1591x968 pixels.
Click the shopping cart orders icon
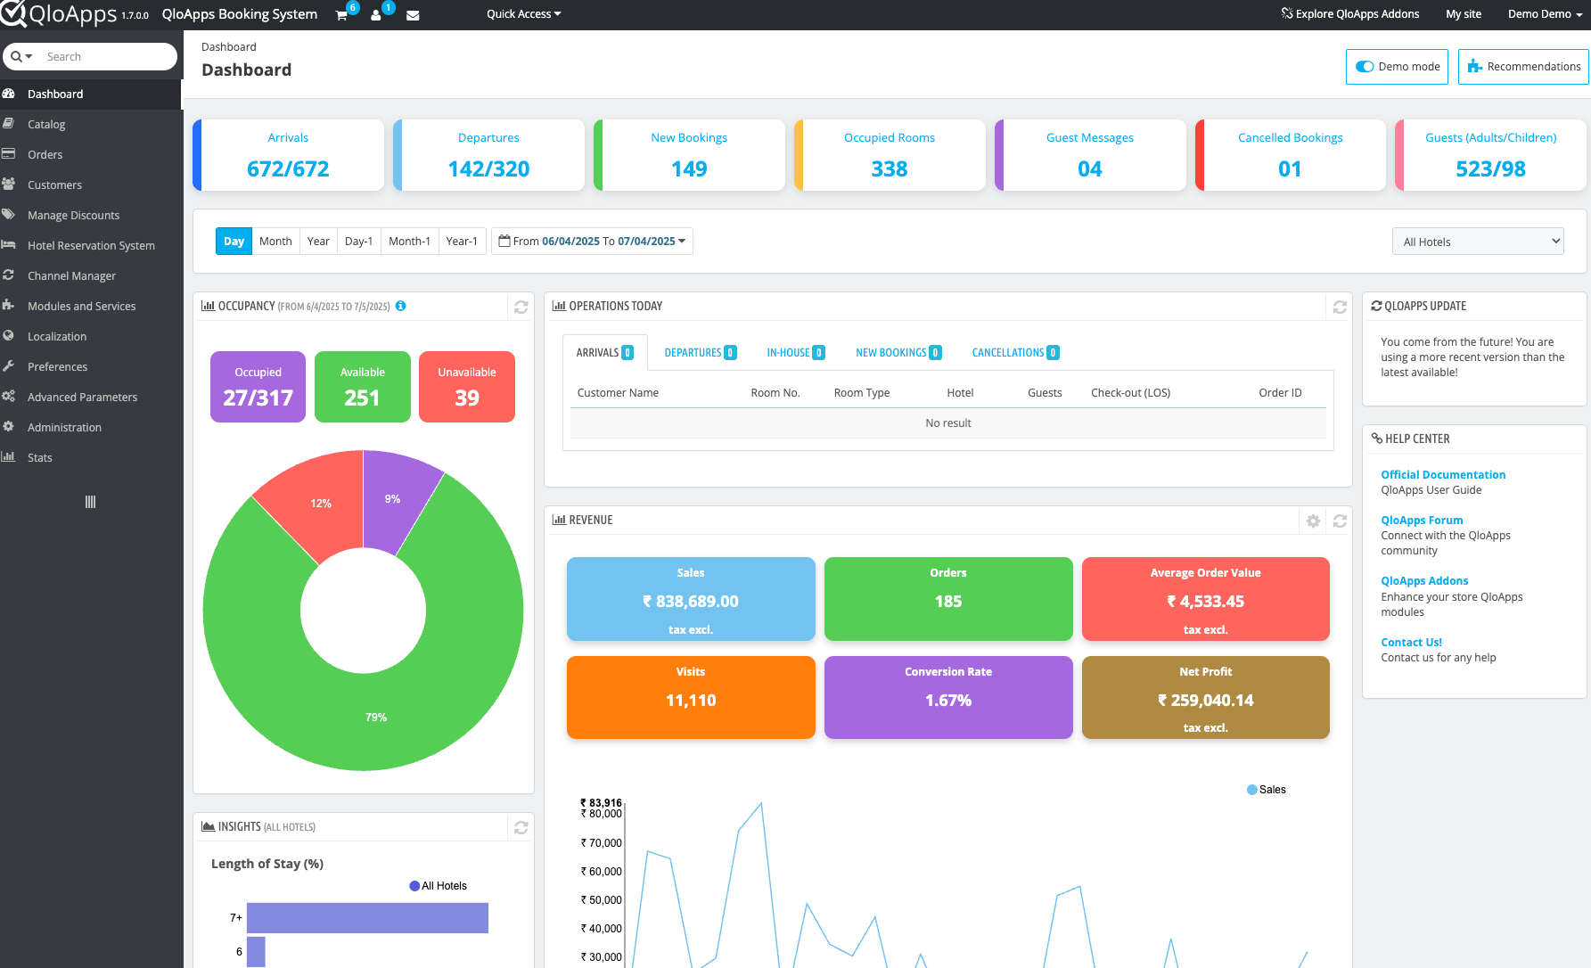click(341, 15)
